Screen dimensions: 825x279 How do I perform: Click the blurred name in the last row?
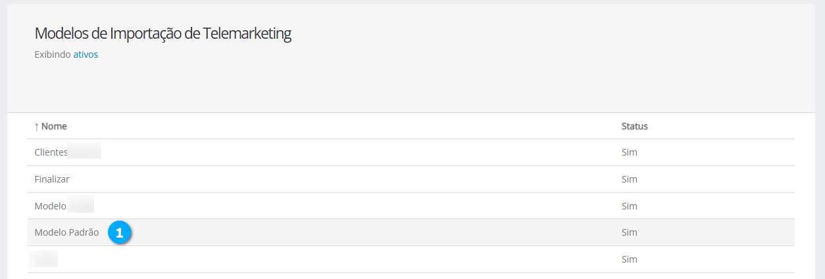(44, 259)
